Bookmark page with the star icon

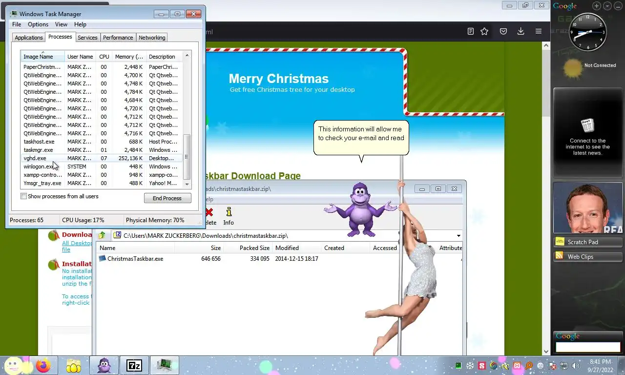pyautogui.click(x=484, y=31)
